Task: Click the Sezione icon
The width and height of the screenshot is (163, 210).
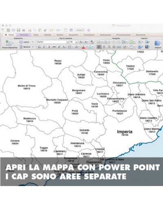Action: pyautogui.click(x=21, y=47)
